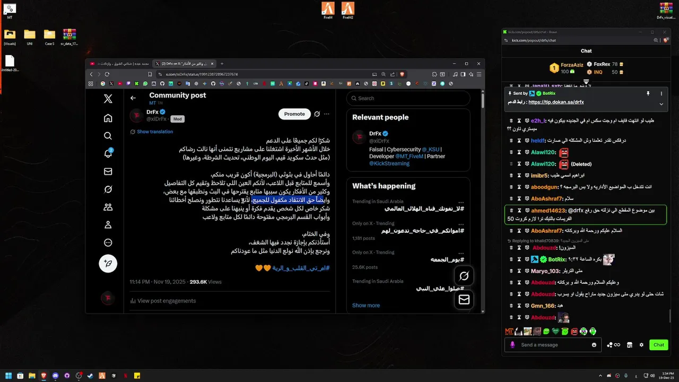Click the white compose post button

[x=108, y=264]
